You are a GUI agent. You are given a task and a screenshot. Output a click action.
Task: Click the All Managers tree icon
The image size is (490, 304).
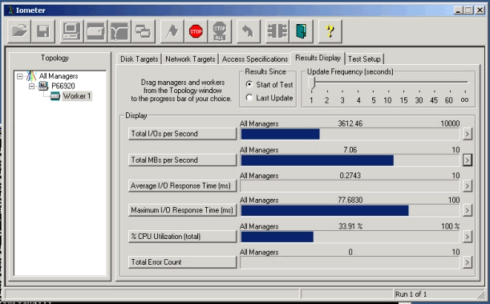31,76
